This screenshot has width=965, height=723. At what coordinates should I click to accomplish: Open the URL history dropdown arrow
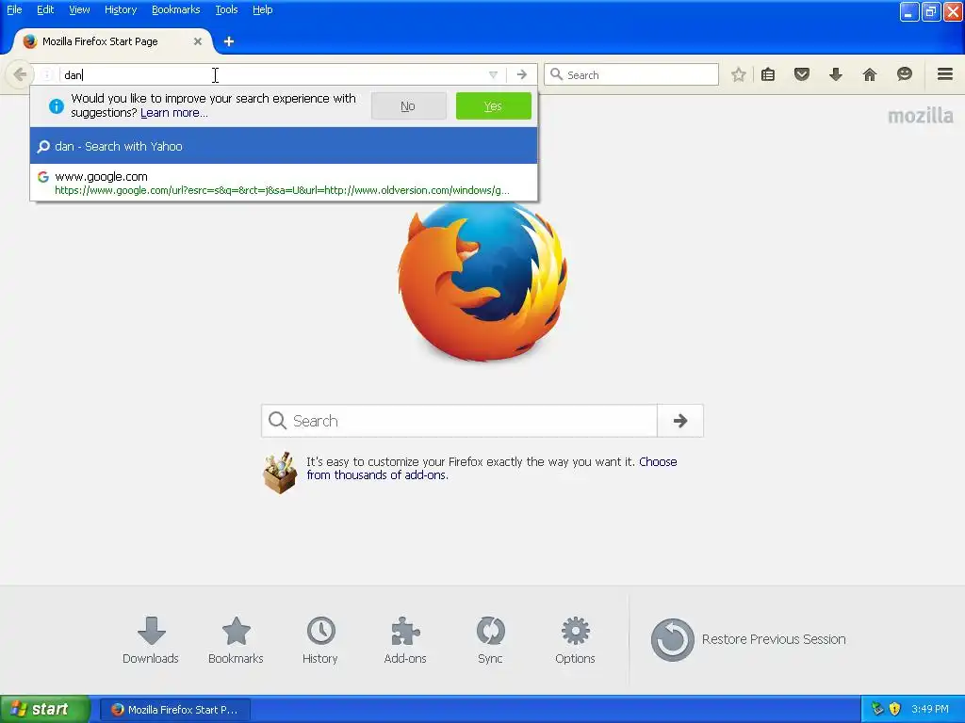click(x=493, y=75)
